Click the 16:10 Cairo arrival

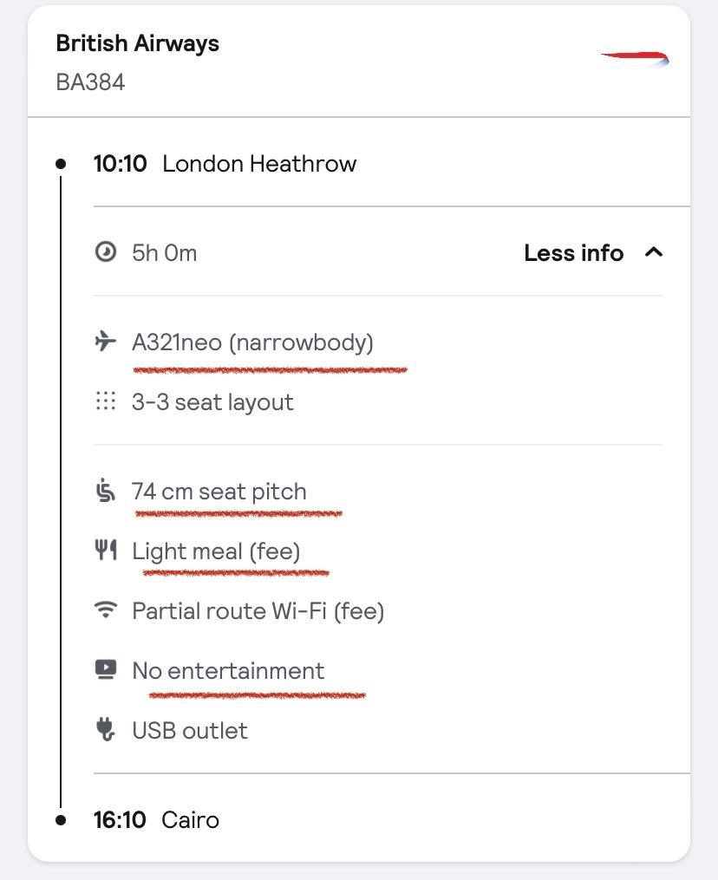click(156, 819)
